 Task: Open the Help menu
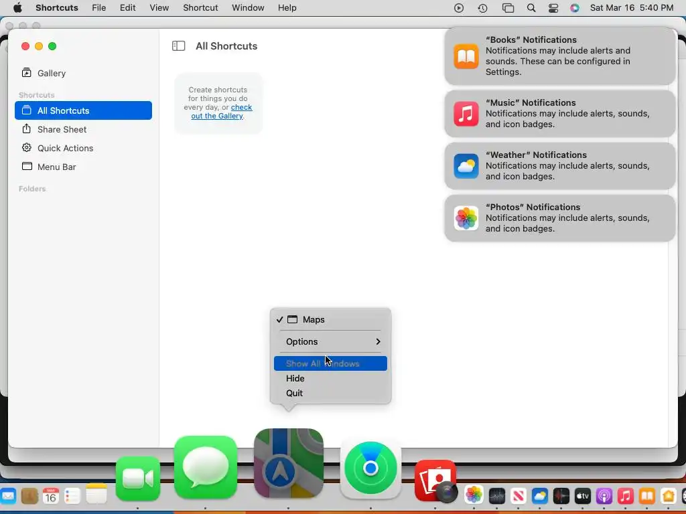[287, 8]
